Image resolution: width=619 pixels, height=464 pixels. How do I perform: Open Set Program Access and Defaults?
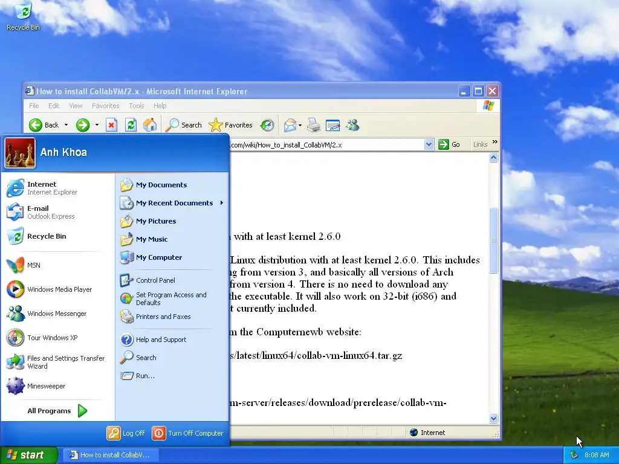(x=172, y=298)
